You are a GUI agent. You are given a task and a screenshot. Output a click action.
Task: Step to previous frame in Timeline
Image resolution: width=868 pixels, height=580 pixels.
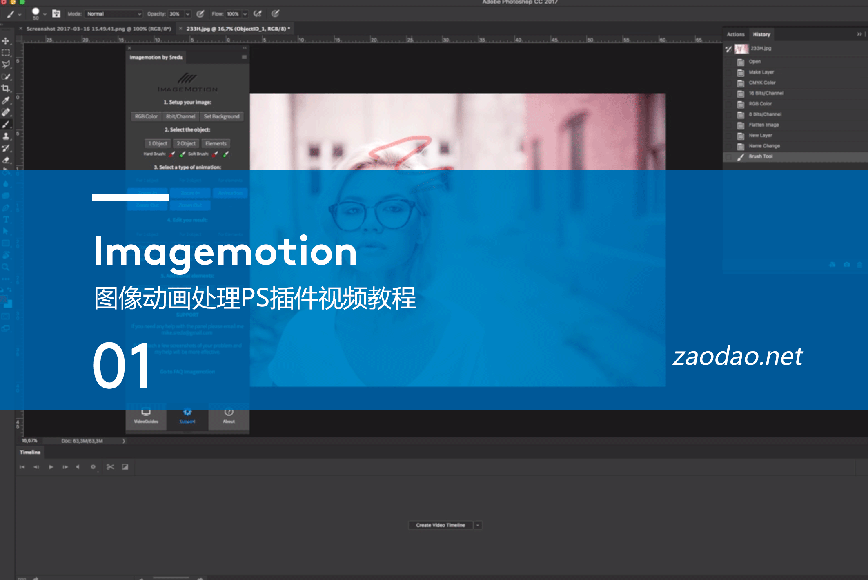coord(36,467)
